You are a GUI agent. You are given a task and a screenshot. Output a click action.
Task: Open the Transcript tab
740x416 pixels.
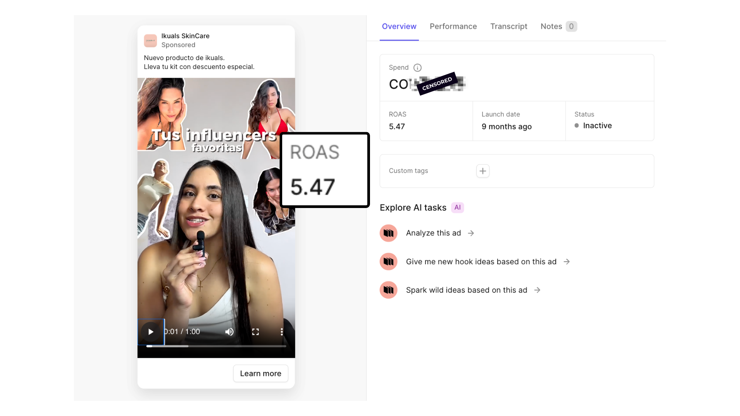click(509, 26)
